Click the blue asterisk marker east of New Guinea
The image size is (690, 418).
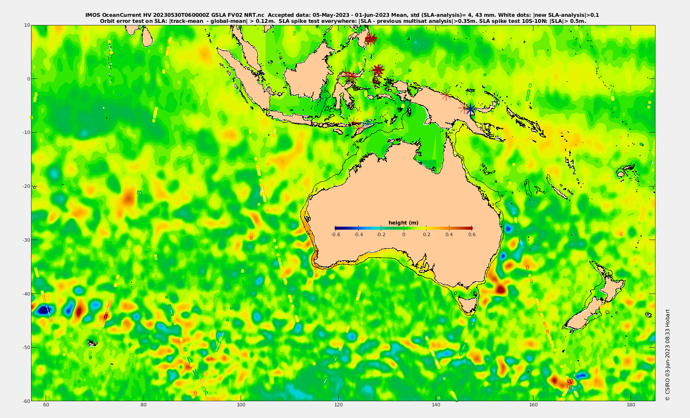pos(471,109)
